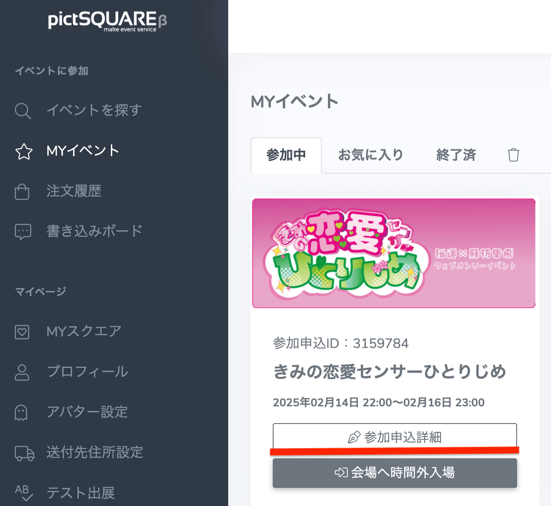Screen dimensions: 551x506
Task: Click the truck icon for 送付先住所設定
Action: (x=25, y=453)
